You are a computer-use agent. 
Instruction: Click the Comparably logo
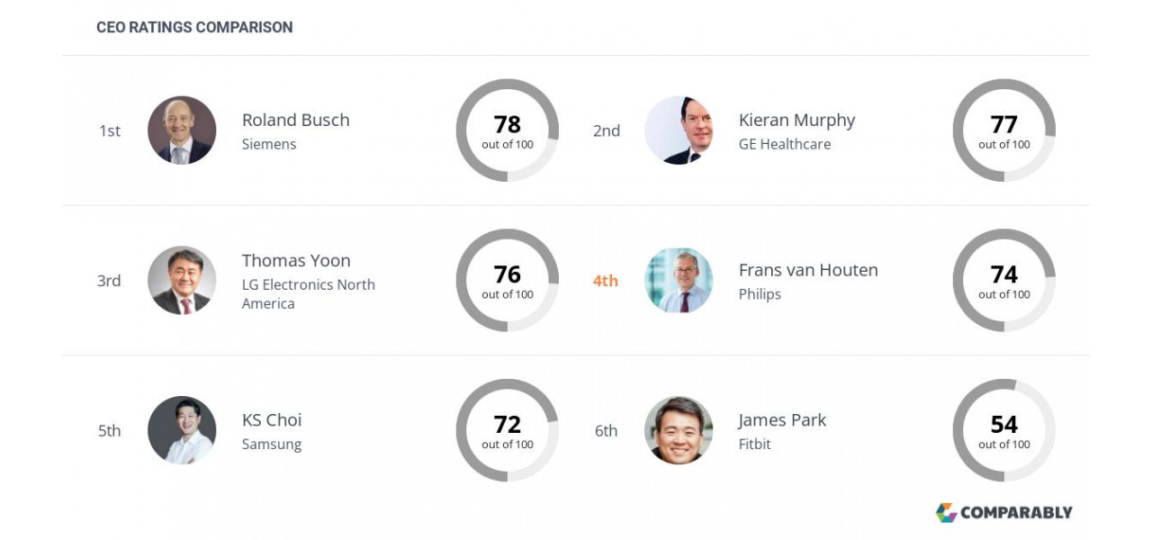coord(1003,512)
